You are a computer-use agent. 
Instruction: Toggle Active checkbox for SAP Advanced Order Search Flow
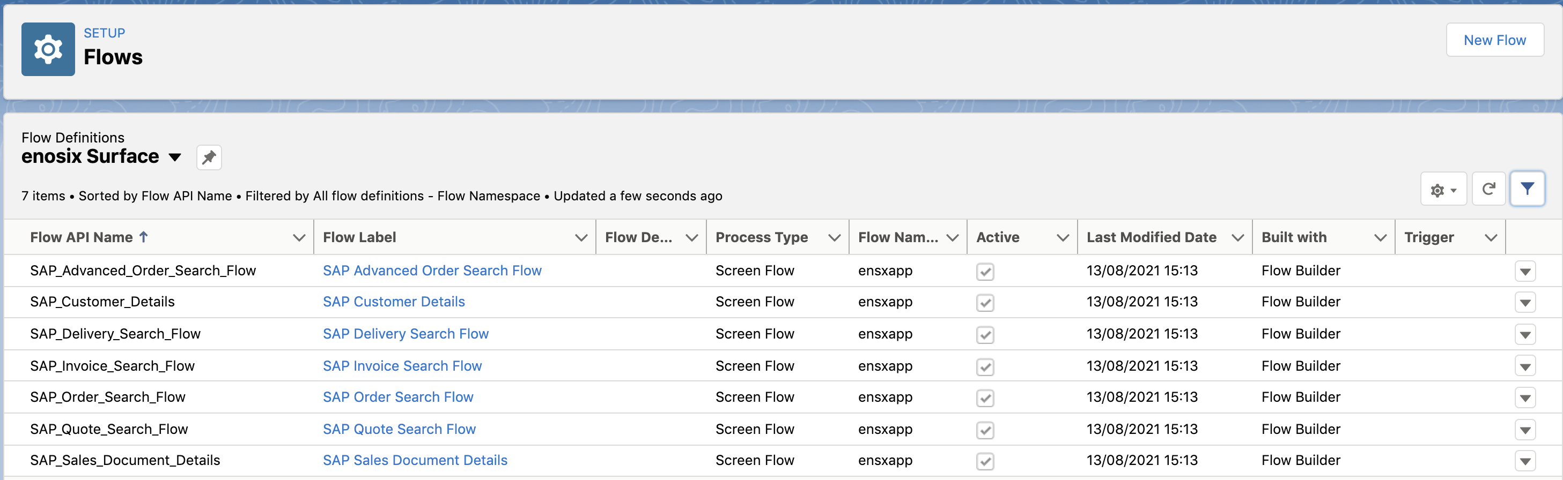coord(985,272)
